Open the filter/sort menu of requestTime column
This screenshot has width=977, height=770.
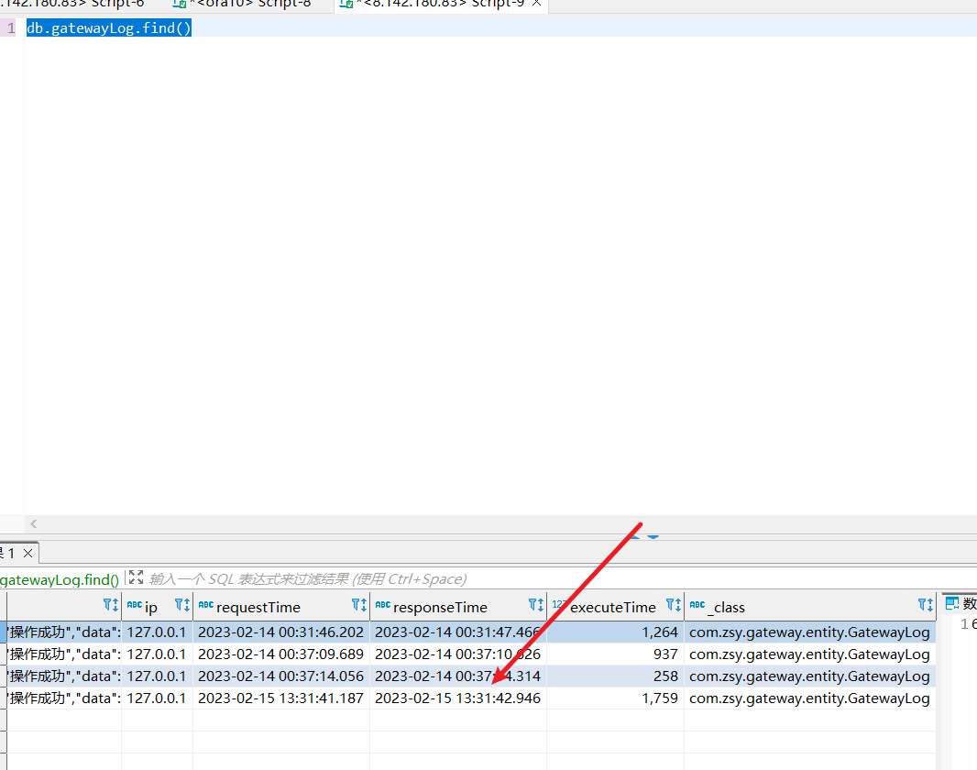pos(359,605)
